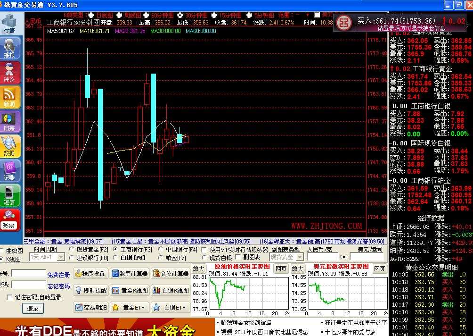Choose 铂金[F7] platinum radio option
This screenshot has width=473, height=336.
[161, 258]
